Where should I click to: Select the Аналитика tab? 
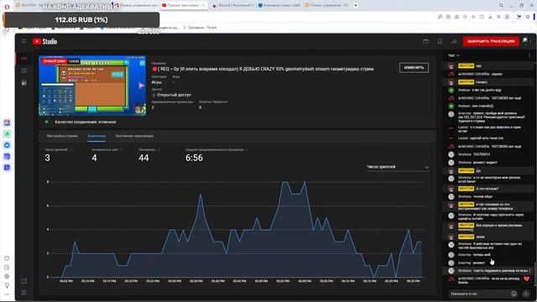(x=96, y=136)
